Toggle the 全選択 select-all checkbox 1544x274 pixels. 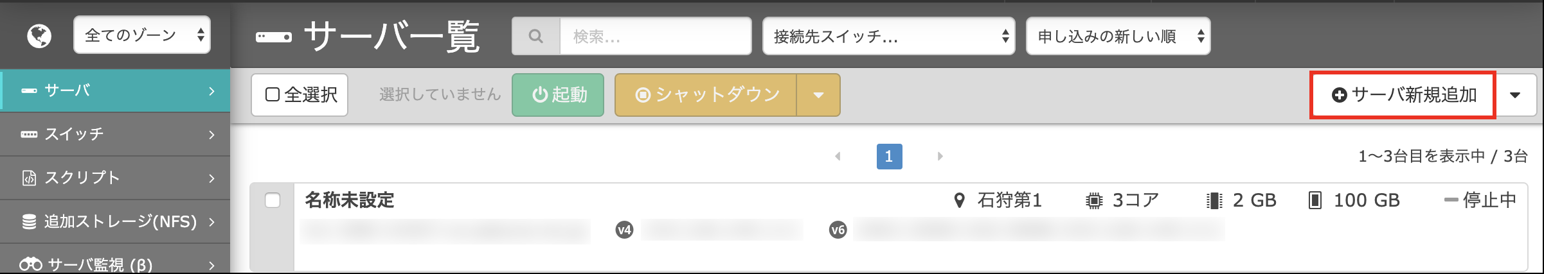tap(273, 95)
